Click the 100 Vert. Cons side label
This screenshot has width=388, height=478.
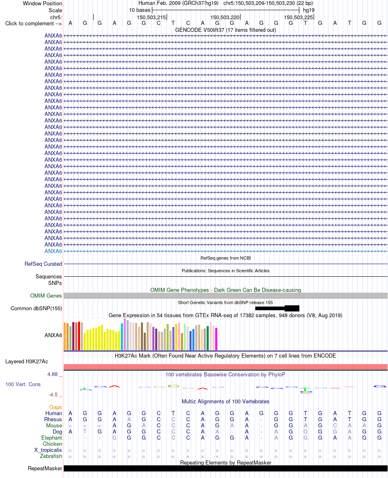(x=23, y=385)
